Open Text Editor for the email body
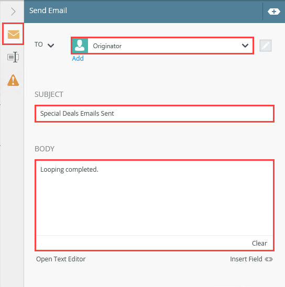Viewport: 285px width, 287px height. click(61, 259)
